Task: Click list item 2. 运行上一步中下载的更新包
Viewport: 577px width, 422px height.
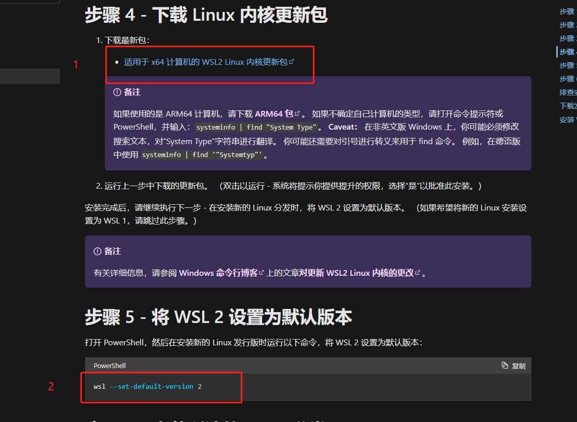Action: click(289, 186)
